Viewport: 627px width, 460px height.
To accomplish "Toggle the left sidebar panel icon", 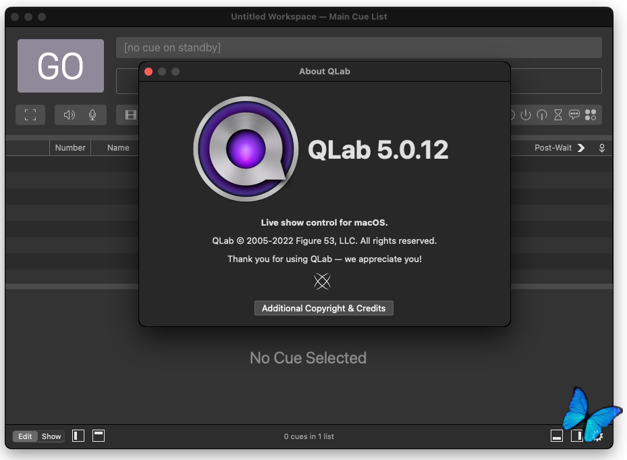I will 78,436.
